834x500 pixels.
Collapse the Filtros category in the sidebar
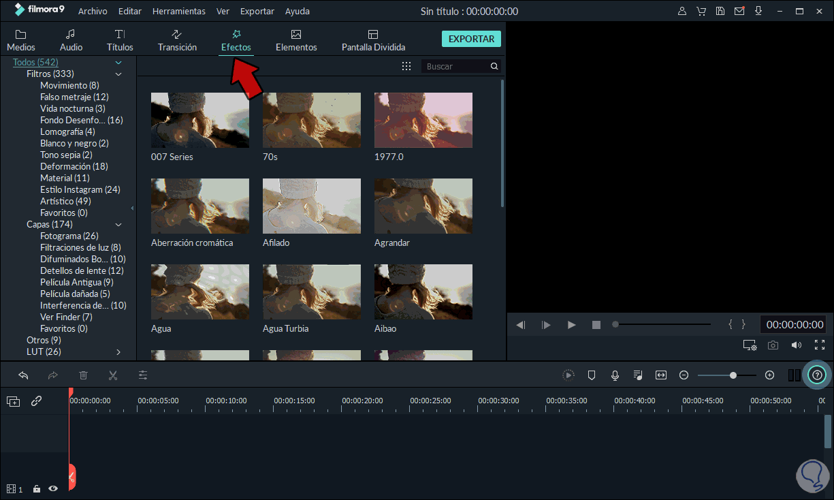(x=118, y=73)
